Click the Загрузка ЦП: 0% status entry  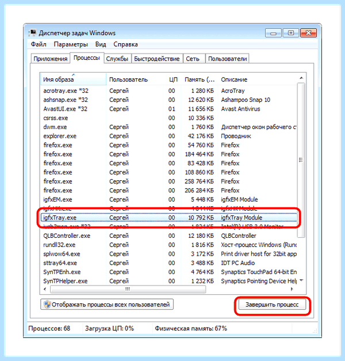click(x=109, y=328)
